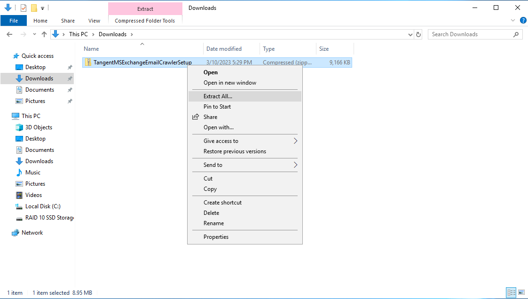Select Local Disk (C:) in navigation pane
The image size is (528, 299).
(x=43, y=206)
